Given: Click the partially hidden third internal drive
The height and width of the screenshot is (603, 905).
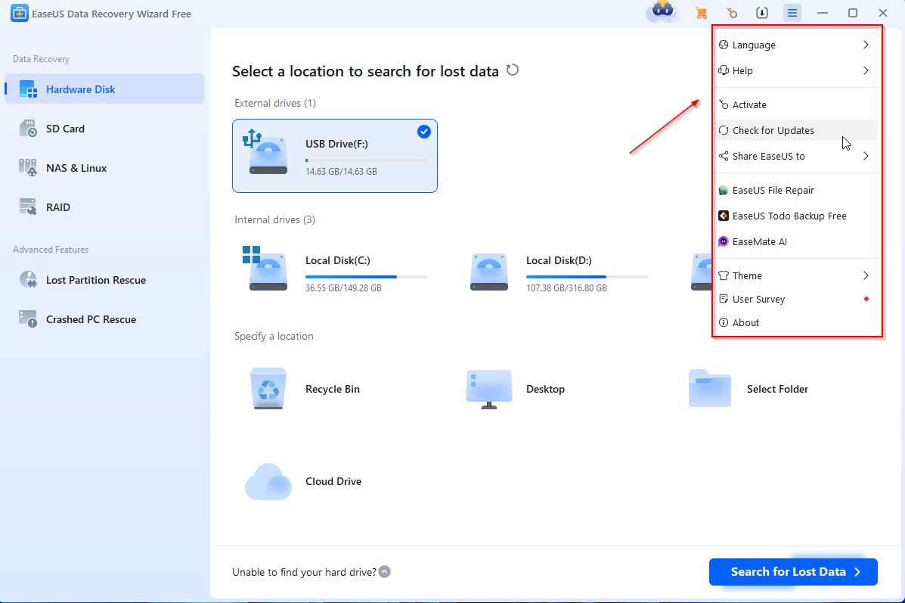Looking at the screenshot, I should (x=702, y=272).
